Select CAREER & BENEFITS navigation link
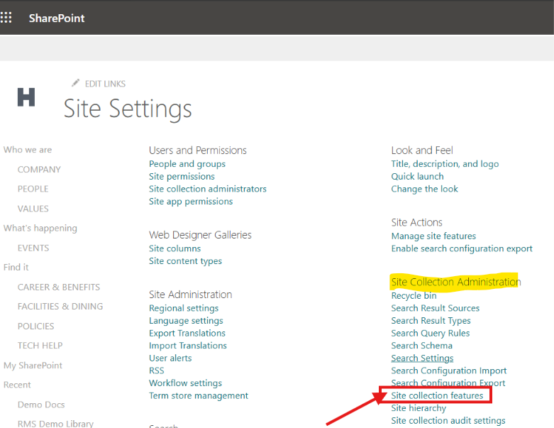554x428 pixels. point(59,287)
